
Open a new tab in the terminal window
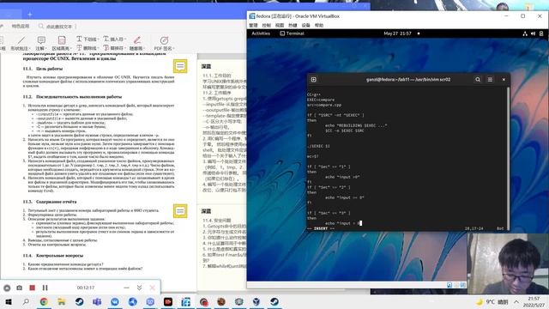pyautogui.click(x=314, y=80)
